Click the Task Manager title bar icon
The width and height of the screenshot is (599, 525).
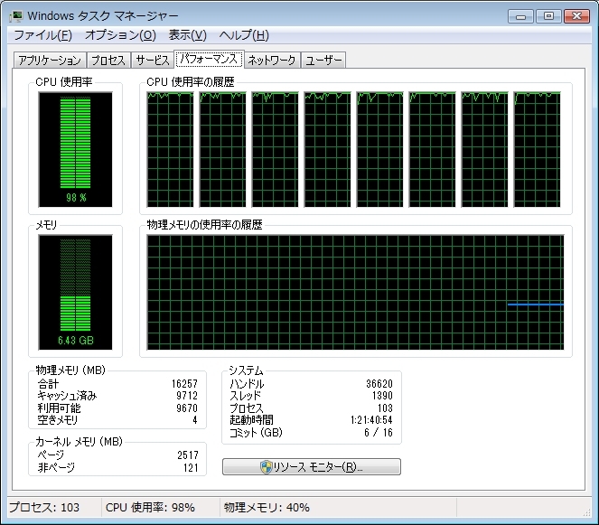click(x=16, y=16)
